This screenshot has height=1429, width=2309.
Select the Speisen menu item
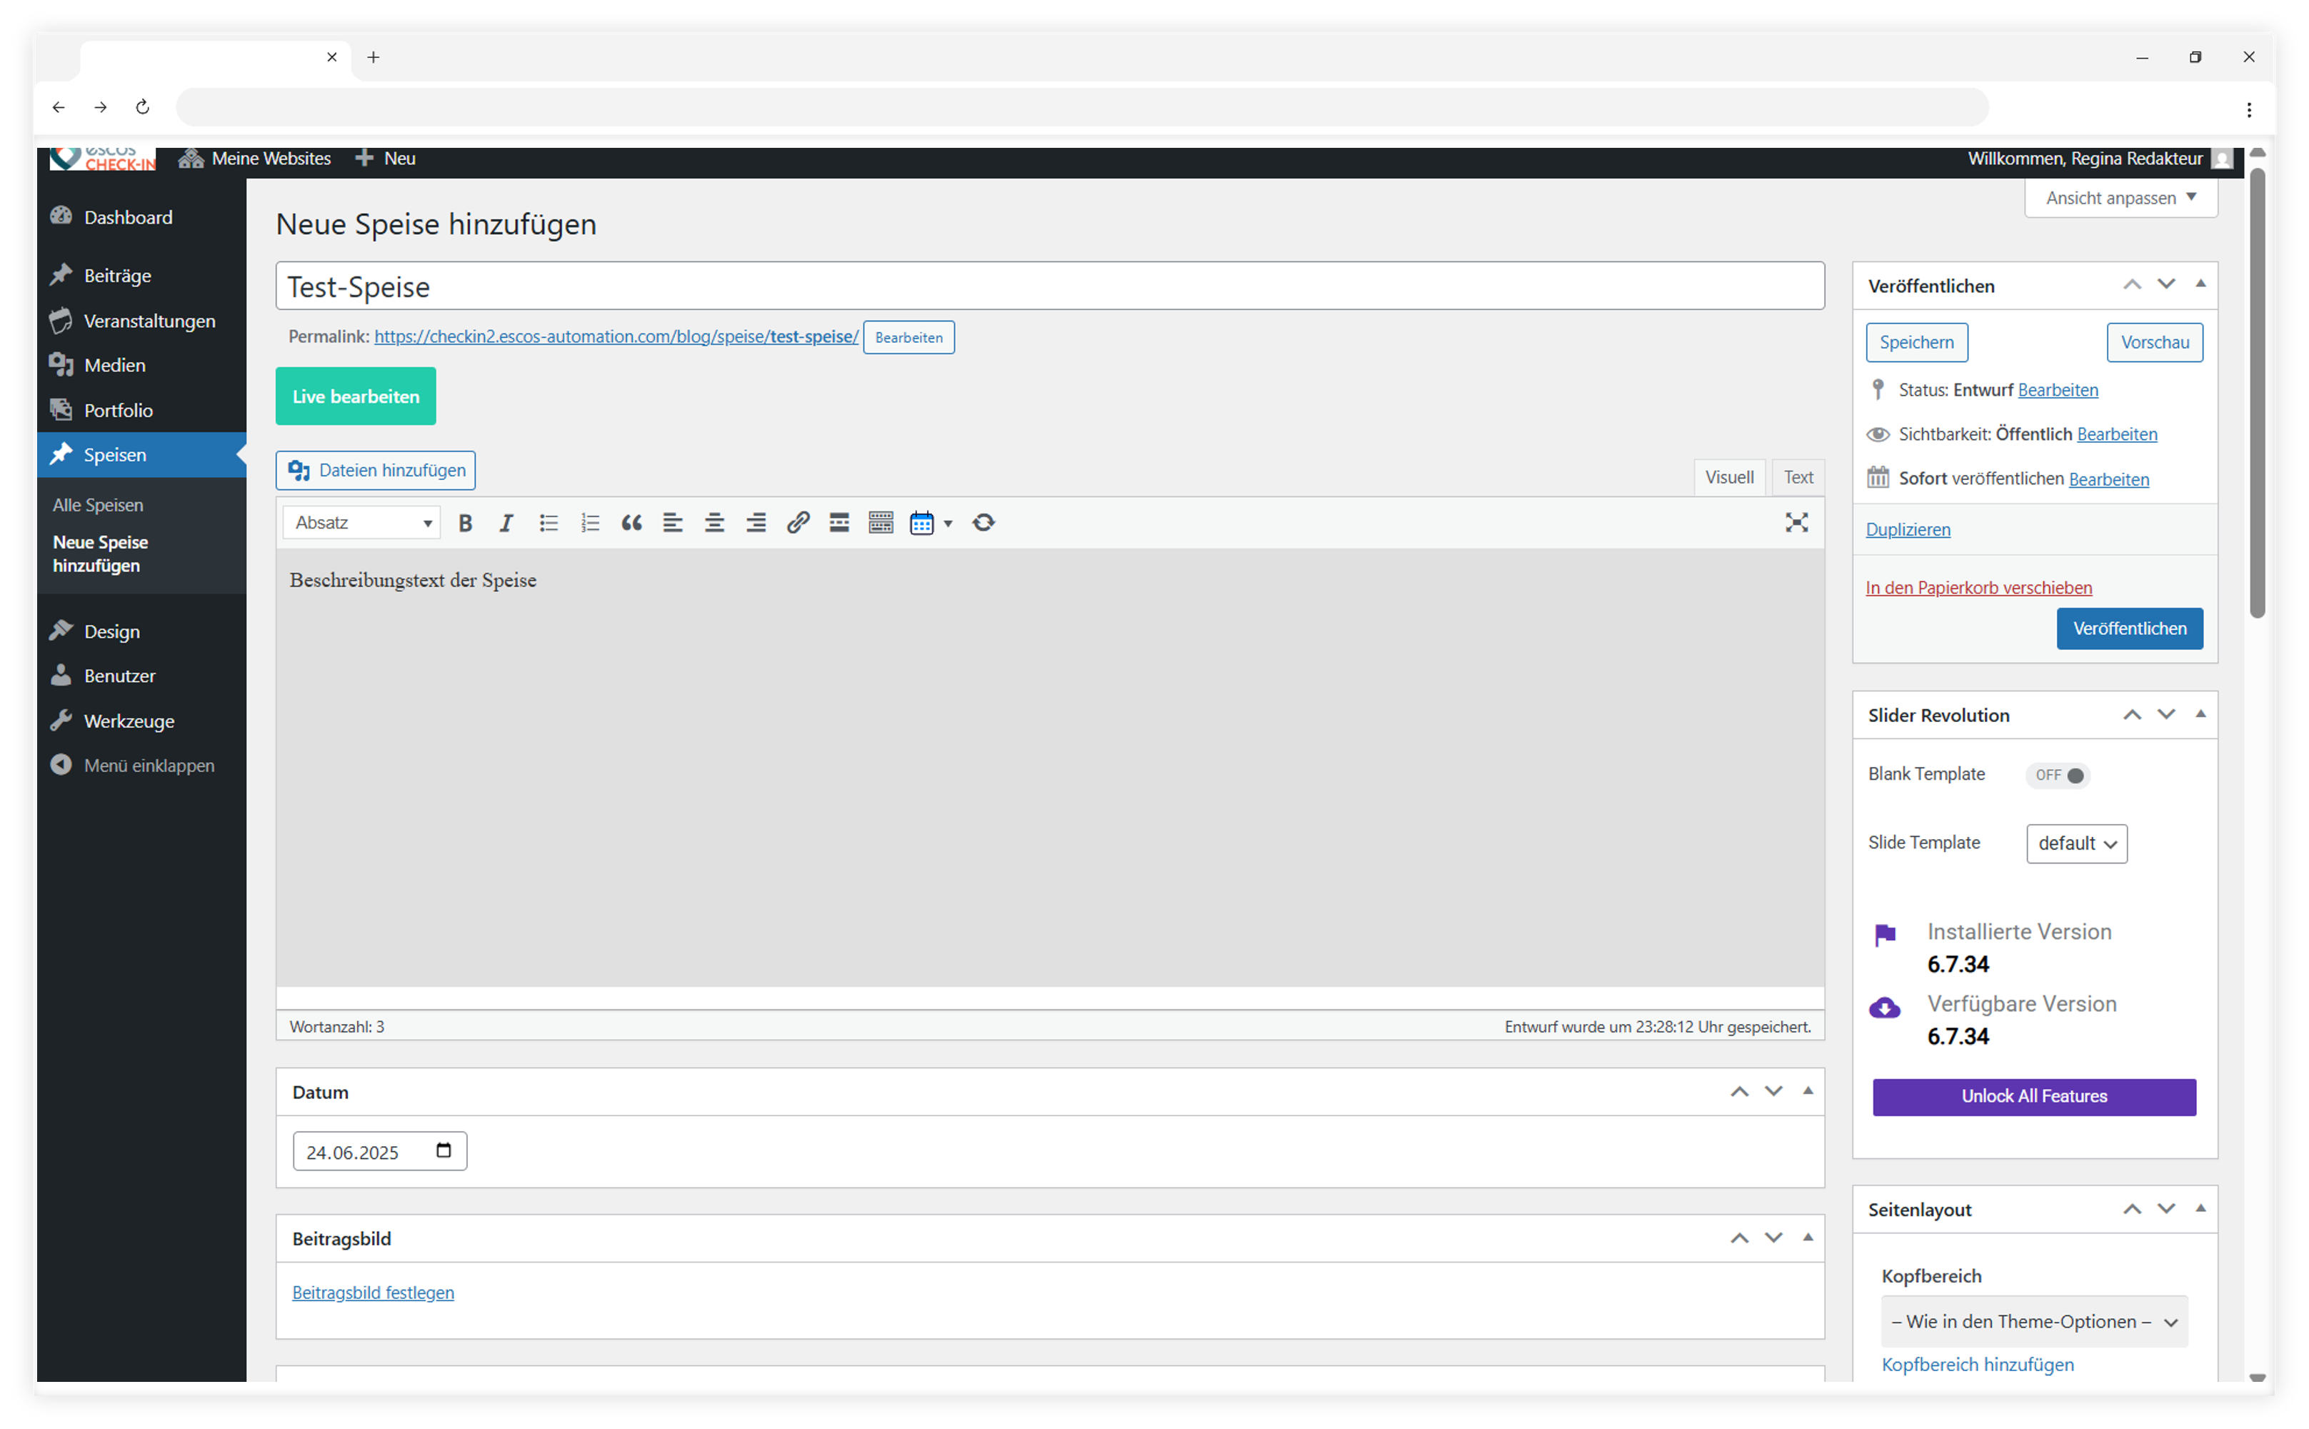tap(142, 455)
